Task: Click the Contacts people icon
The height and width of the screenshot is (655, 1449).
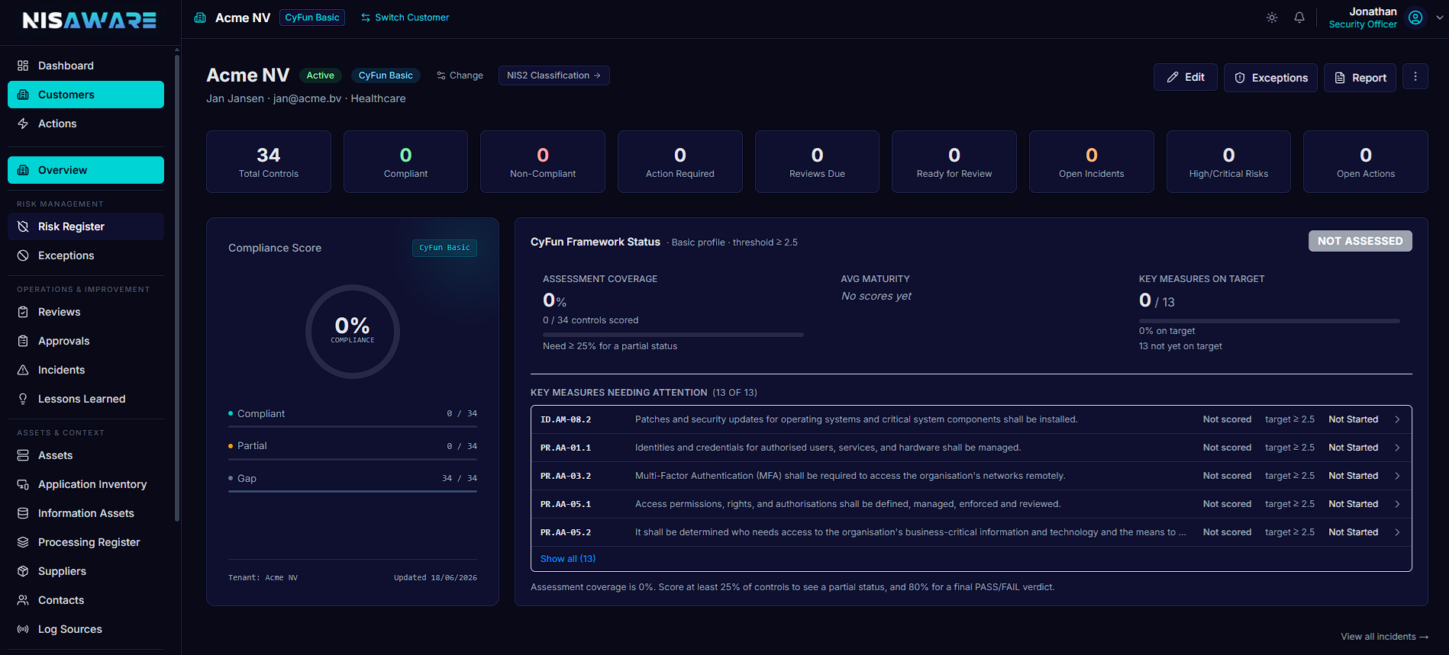Action: point(23,600)
